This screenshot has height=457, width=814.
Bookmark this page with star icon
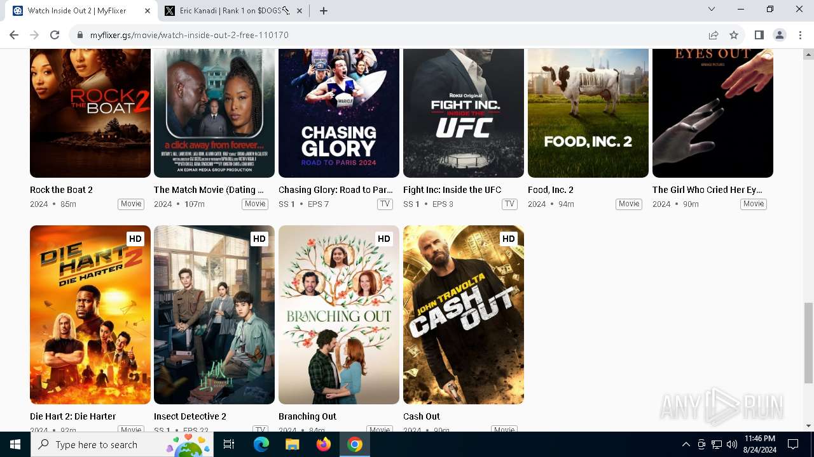click(734, 35)
